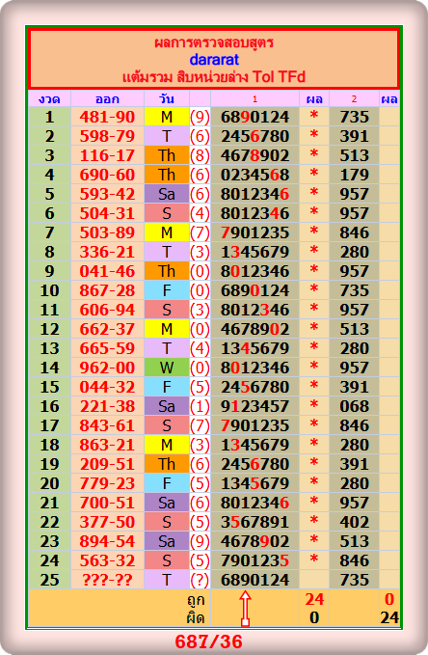Select the yellow M day cell in row 1
Screen dimensions: 428x655
(167, 117)
